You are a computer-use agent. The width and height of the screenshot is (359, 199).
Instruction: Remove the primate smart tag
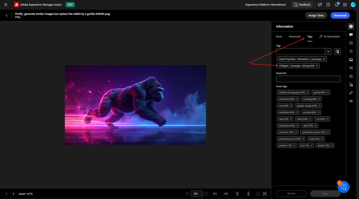[x=318, y=112]
